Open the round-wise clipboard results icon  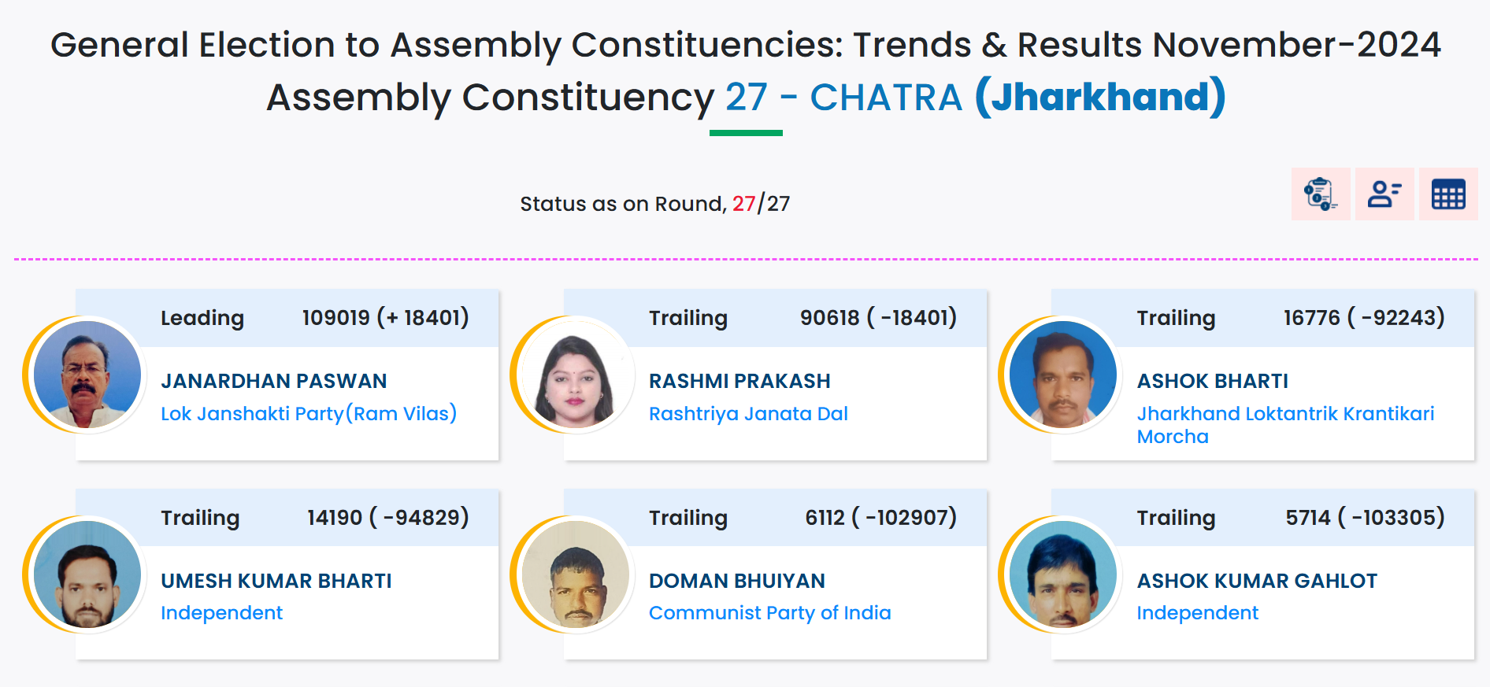[1321, 194]
